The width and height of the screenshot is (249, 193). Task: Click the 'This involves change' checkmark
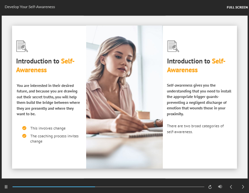(24, 128)
